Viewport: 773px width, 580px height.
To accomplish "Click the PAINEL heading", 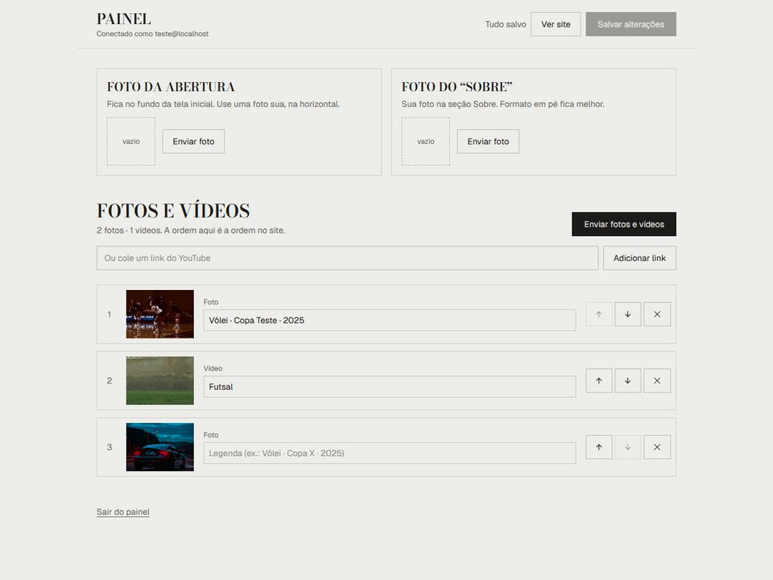I will coord(124,19).
